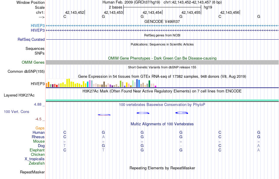Open the OMIM Genes track label

tap(33, 63)
